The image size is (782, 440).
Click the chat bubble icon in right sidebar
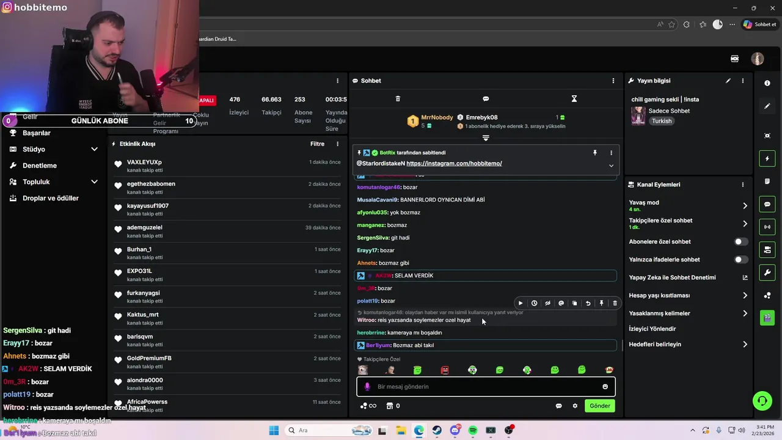point(767,204)
